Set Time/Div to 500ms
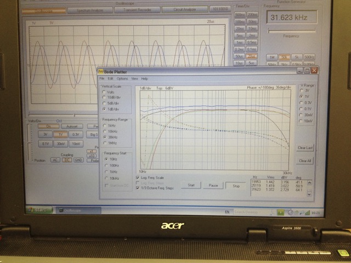 point(240,15)
